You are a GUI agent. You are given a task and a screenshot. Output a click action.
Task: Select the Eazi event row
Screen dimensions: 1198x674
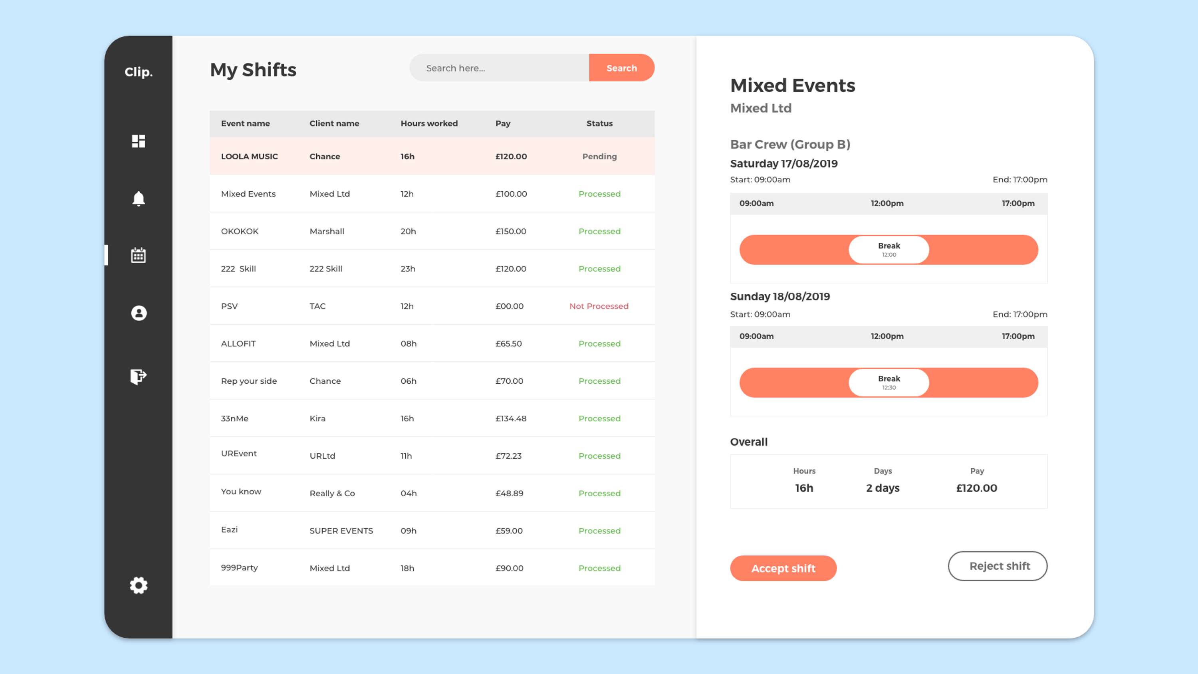pos(432,531)
